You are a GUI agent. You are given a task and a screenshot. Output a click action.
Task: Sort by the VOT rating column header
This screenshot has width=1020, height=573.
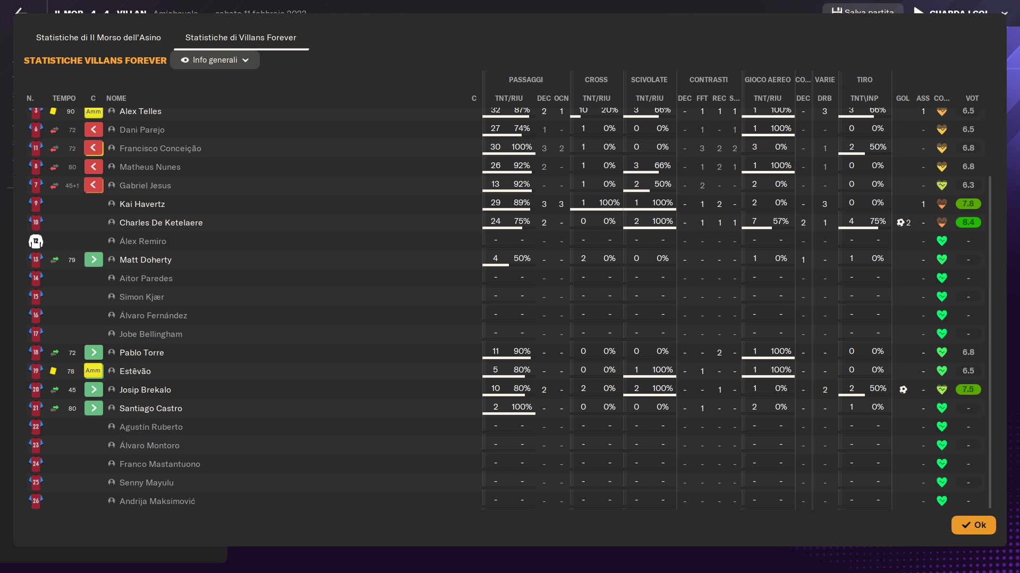[972, 98]
